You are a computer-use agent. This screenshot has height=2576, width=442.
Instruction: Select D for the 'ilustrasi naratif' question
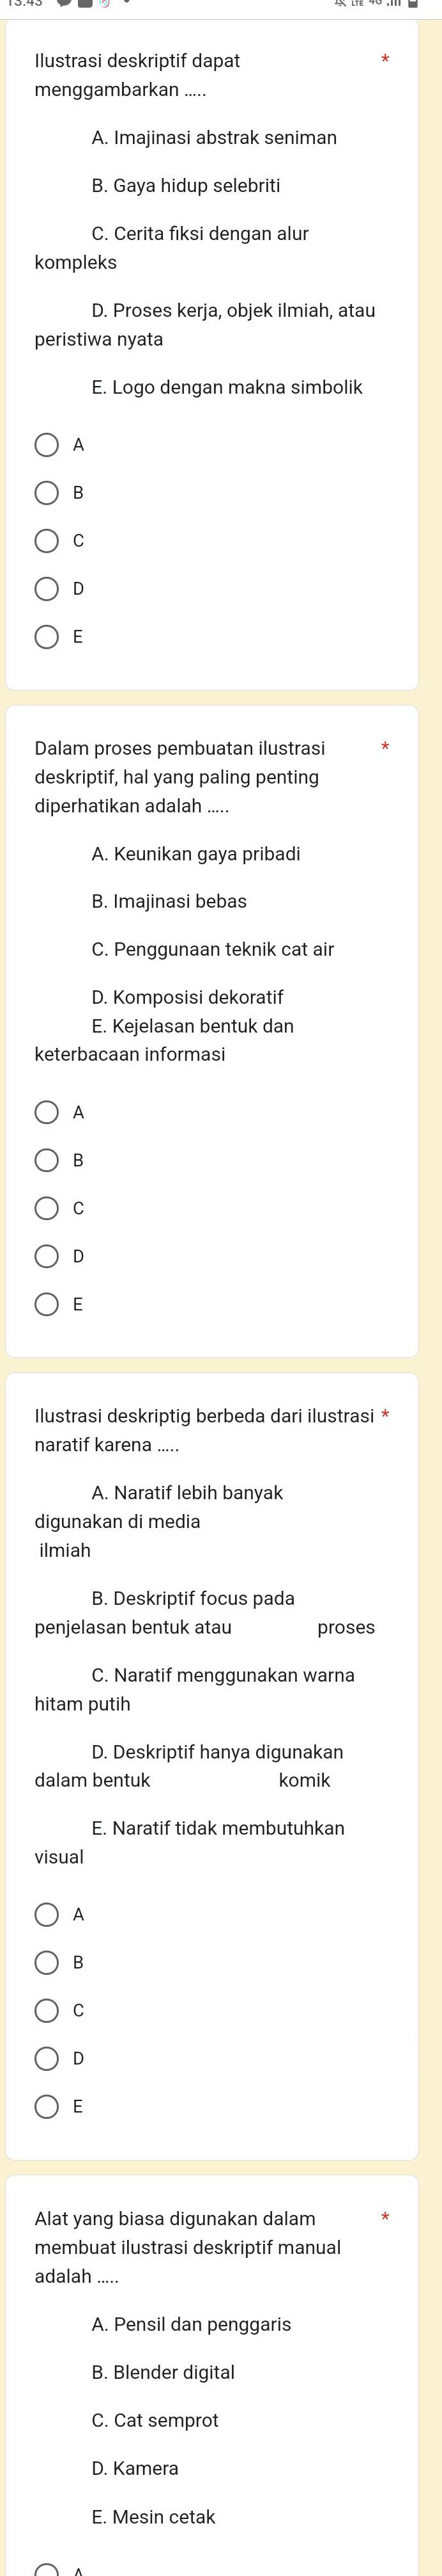[x=47, y=2058]
